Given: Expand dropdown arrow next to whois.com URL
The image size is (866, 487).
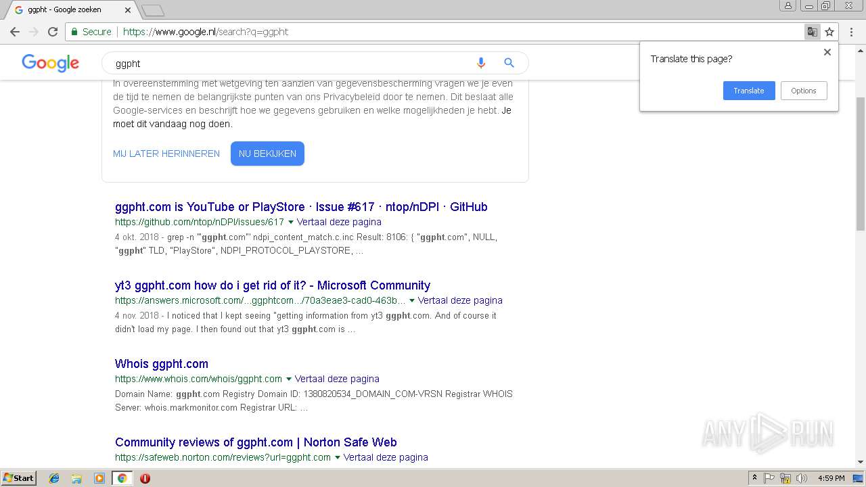Looking at the screenshot, I should pyautogui.click(x=289, y=379).
